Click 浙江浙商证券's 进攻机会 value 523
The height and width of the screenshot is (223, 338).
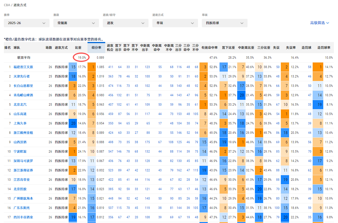pyautogui.click(x=111, y=170)
